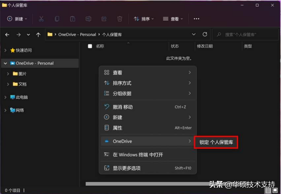Click the Cut scissors toolbar icon

41,19
